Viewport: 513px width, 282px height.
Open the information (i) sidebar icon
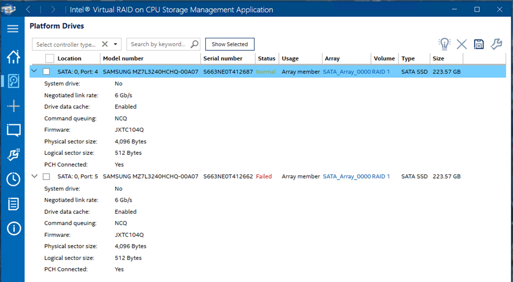coord(13,228)
